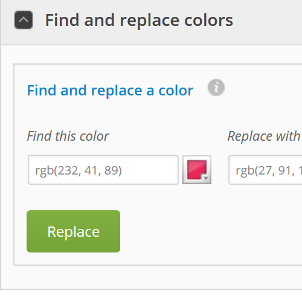Toggle the dark chevron-up button in header

pos(24,20)
